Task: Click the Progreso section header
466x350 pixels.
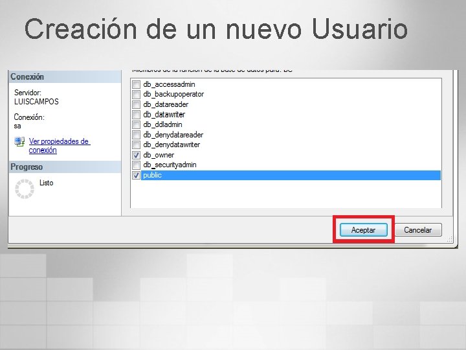Action: (65, 167)
